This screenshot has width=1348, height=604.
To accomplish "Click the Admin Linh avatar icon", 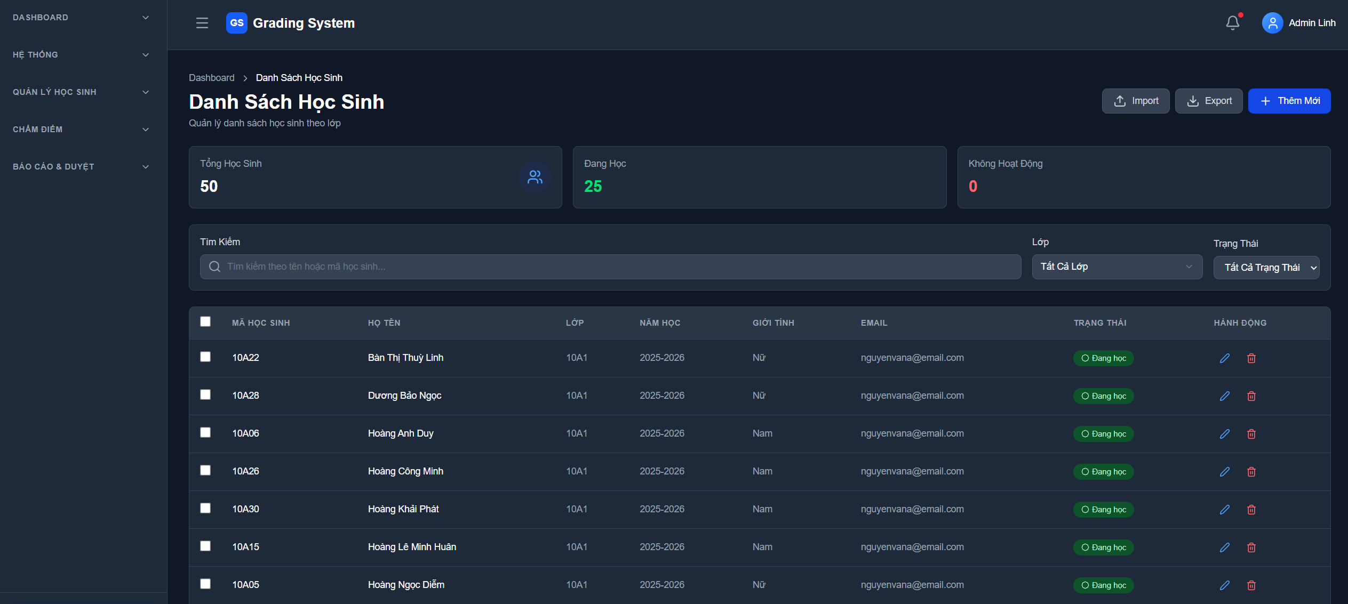I will [1272, 23].
